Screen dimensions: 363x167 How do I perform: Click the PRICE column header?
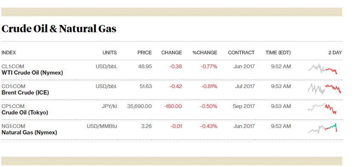click(x=144, y=53)
